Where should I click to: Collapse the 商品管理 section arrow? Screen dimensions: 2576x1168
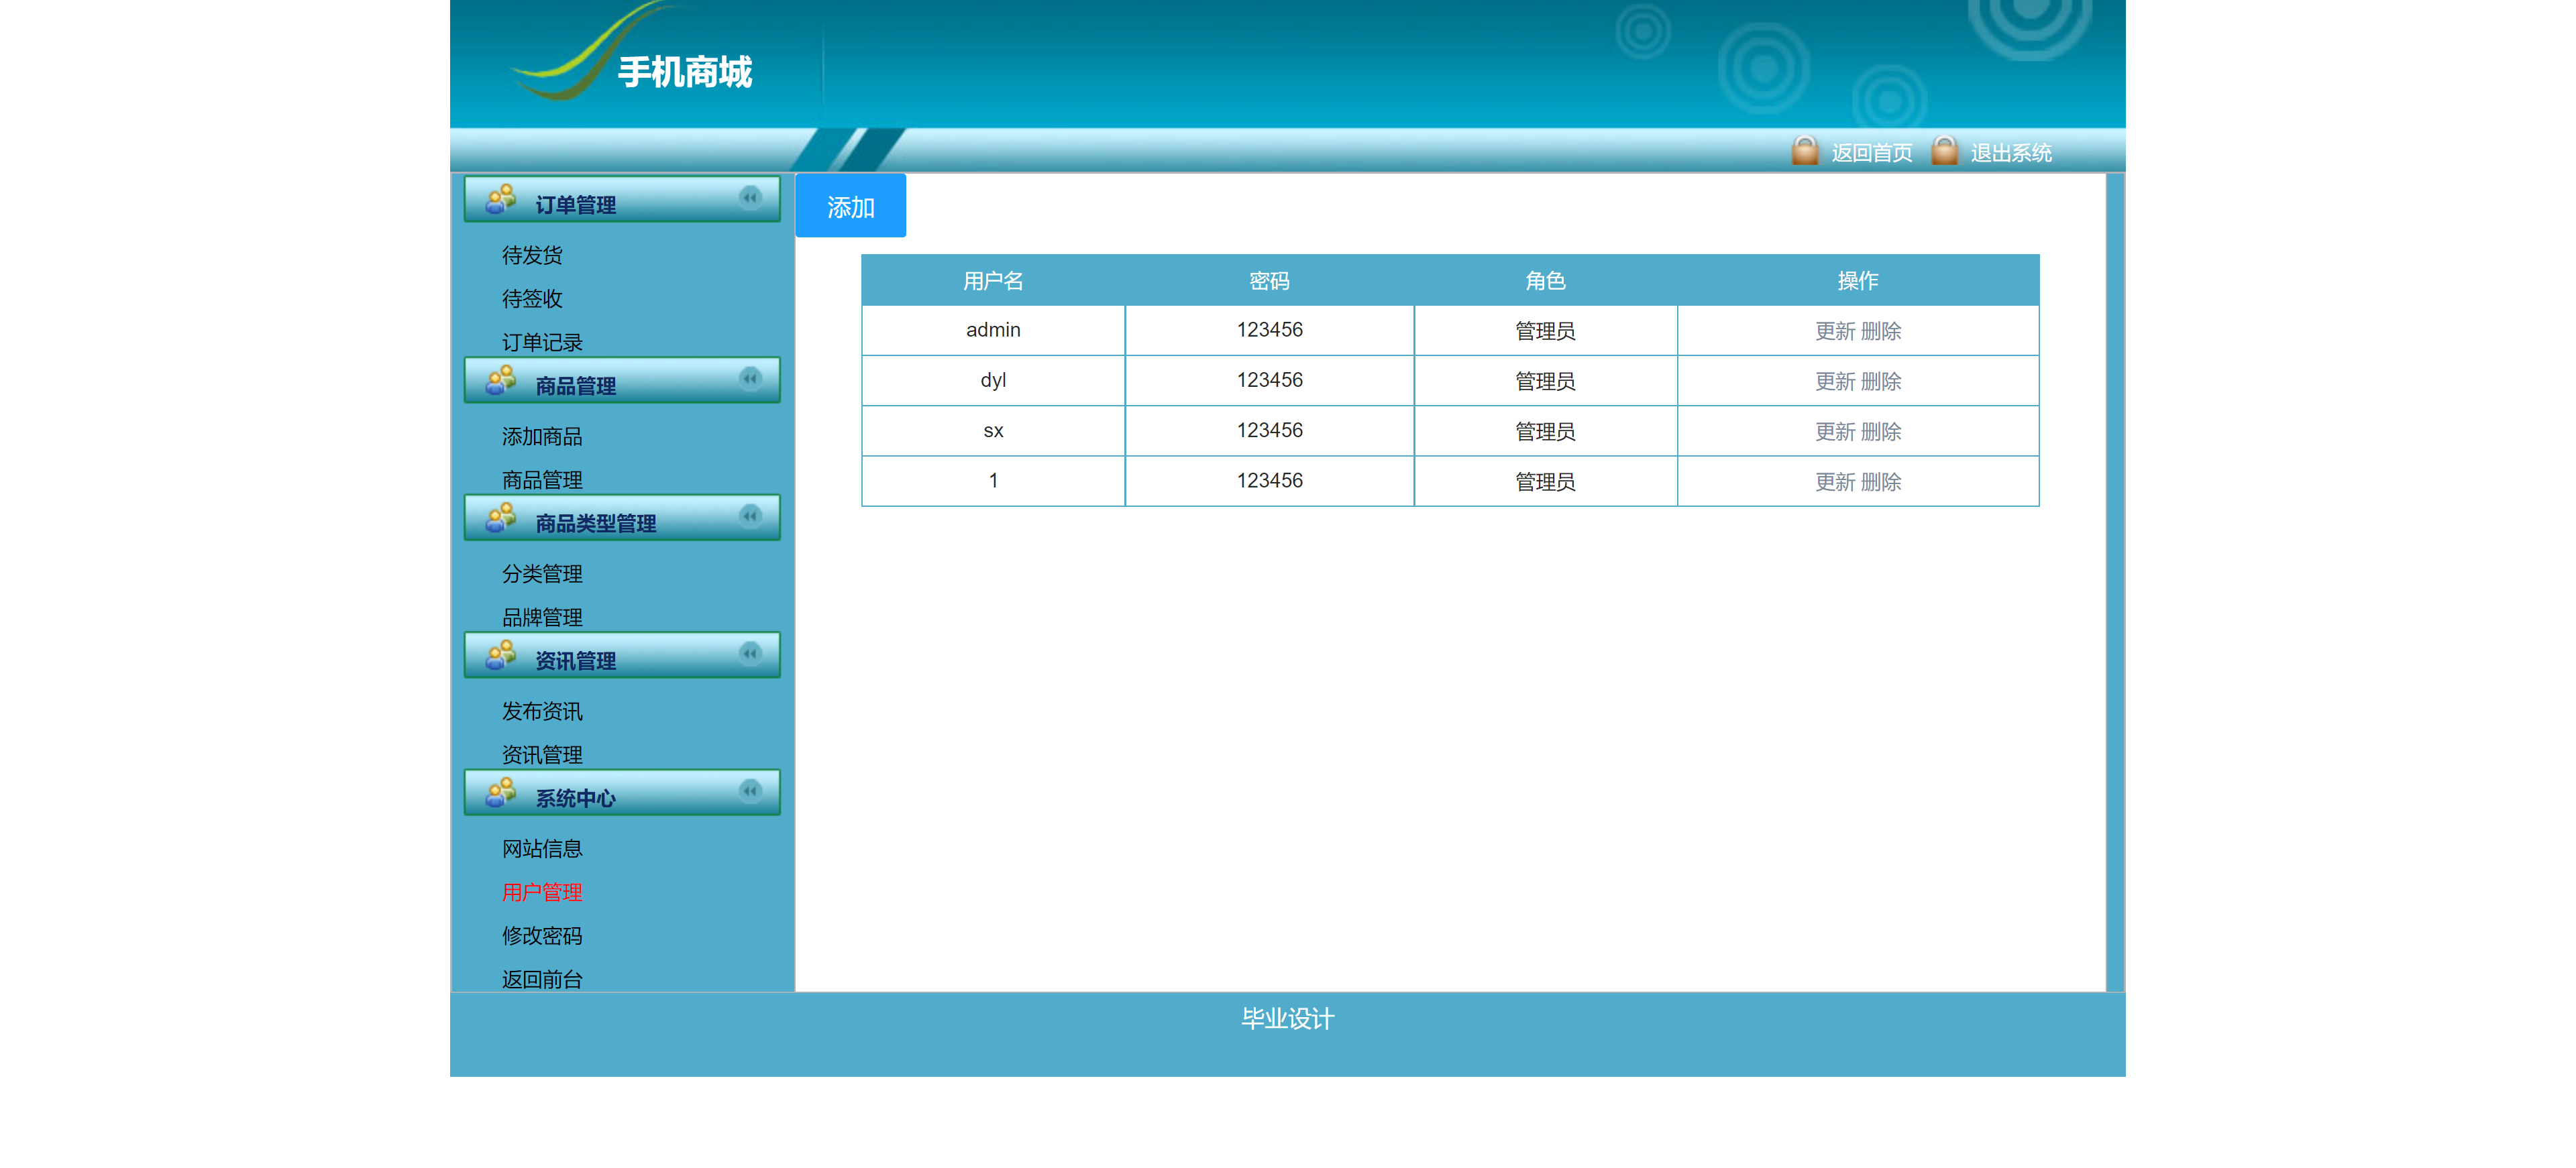point(750,377)
